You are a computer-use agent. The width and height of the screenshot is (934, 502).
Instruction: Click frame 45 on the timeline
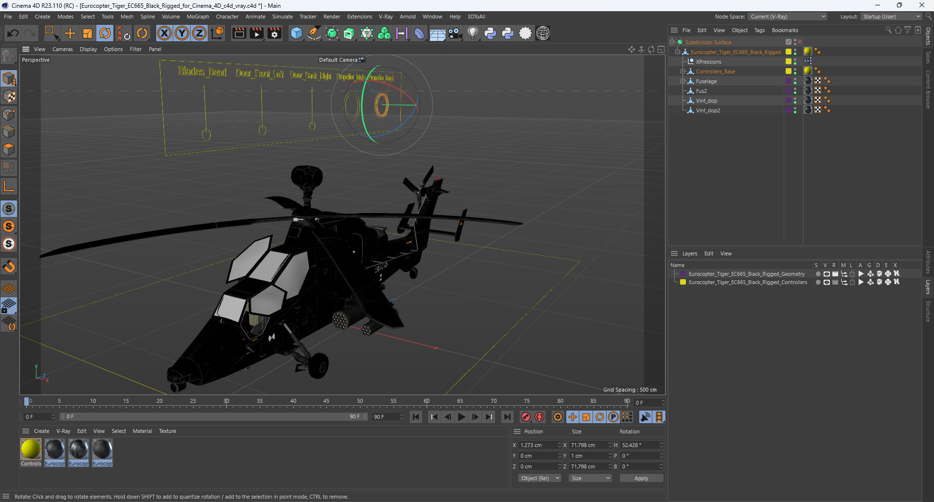coord(326,402)
